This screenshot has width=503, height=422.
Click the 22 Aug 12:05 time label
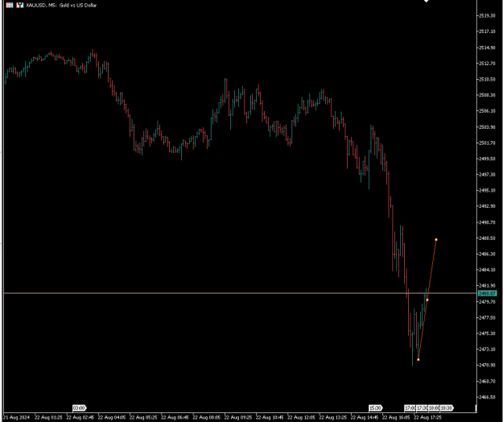click(301, 417)
